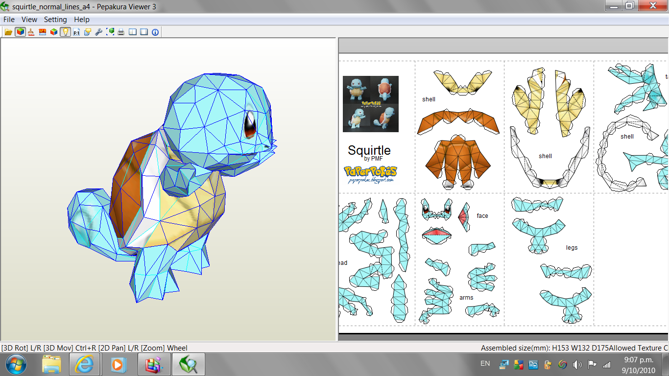This screenshot has height=376, width=669.
Task: Click the colorful blocks taskbar app icon
Action: tap(154, 364)
